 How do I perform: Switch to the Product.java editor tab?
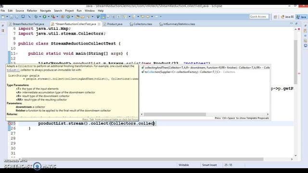click(x=113, y=24)
